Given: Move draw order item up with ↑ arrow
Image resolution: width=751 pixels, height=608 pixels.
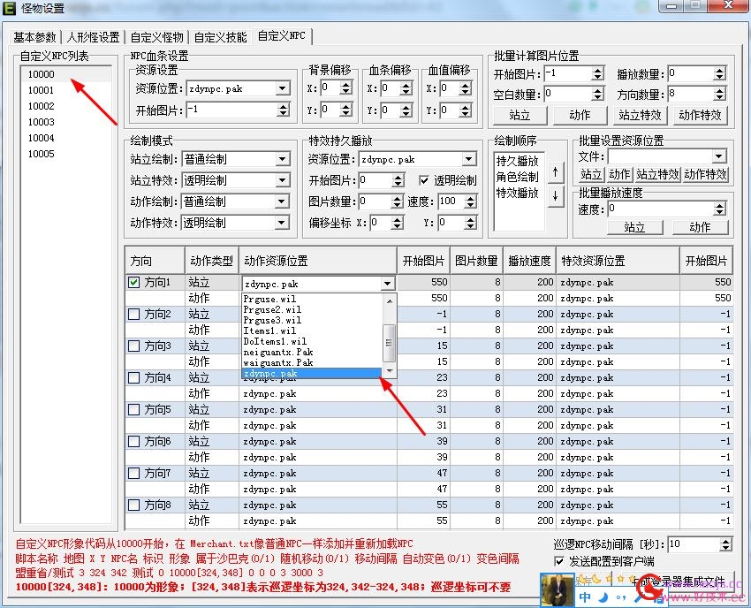Looking at the screenshot, I should click(555, 172).
